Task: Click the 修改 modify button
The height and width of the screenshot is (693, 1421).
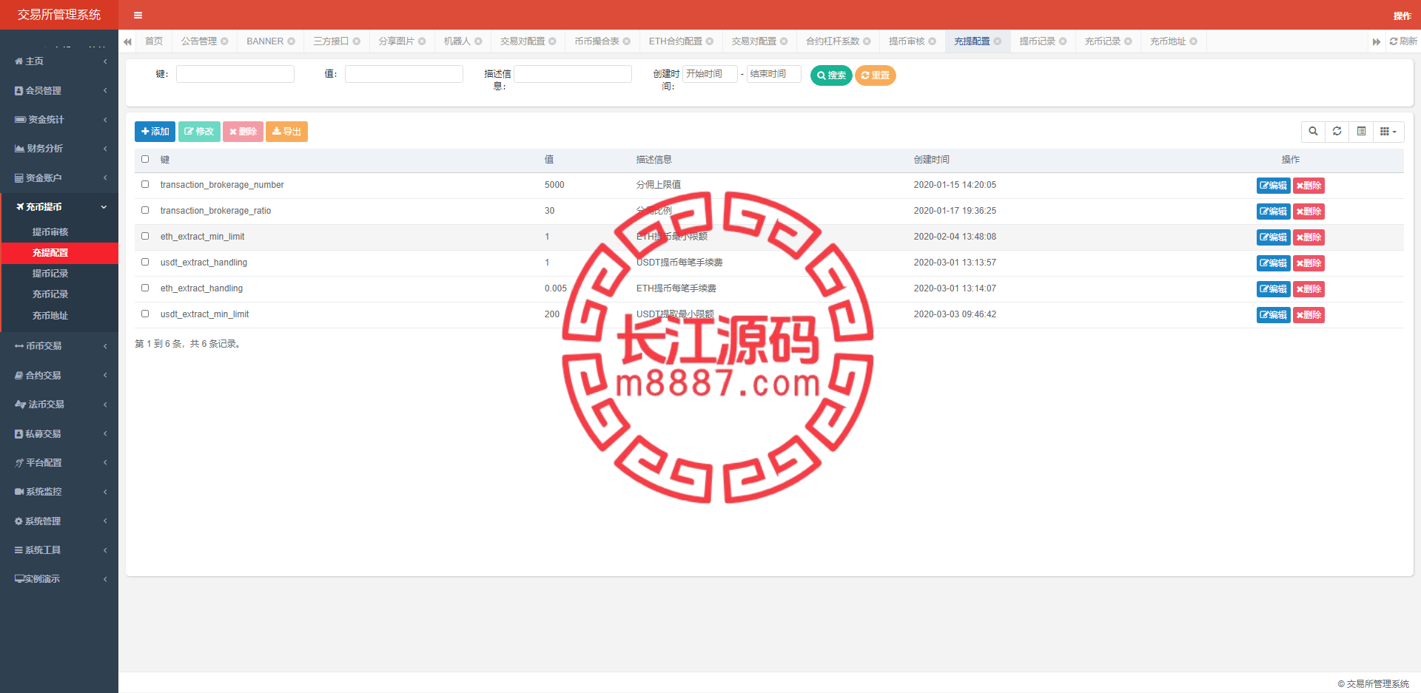Action: 199,132
